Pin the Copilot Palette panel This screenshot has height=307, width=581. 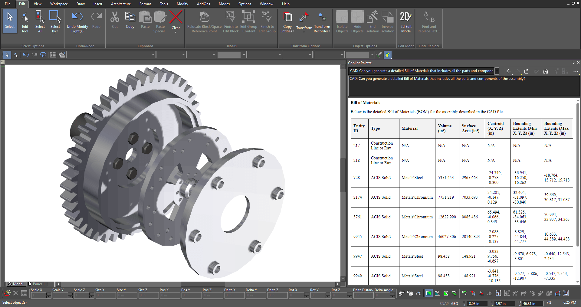pos(573,63)
